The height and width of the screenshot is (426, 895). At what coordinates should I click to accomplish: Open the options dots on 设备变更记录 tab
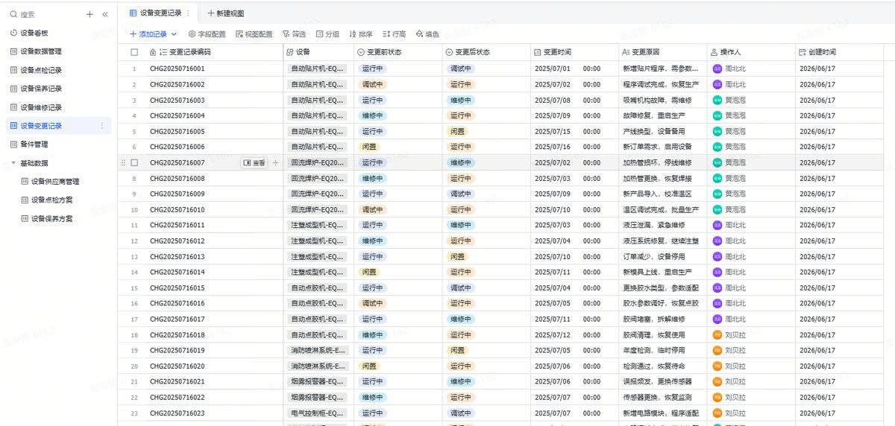(x=188, y=13)
